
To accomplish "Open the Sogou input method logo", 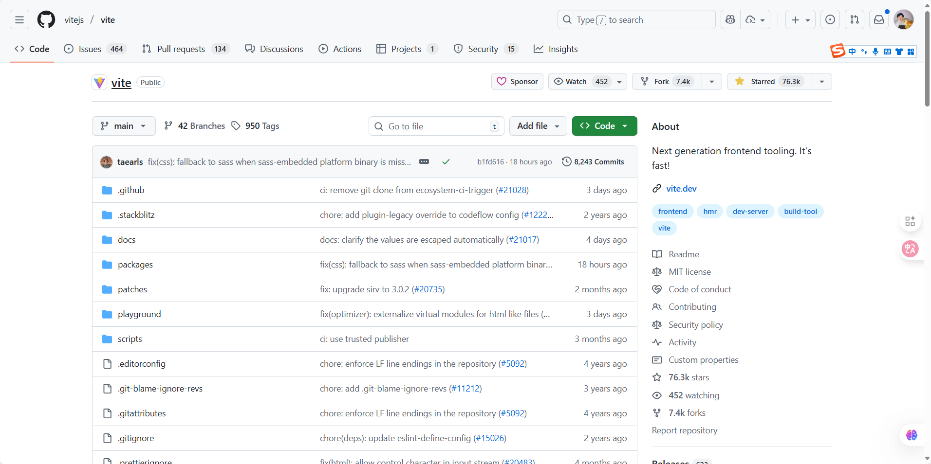I will coord(838,51).
